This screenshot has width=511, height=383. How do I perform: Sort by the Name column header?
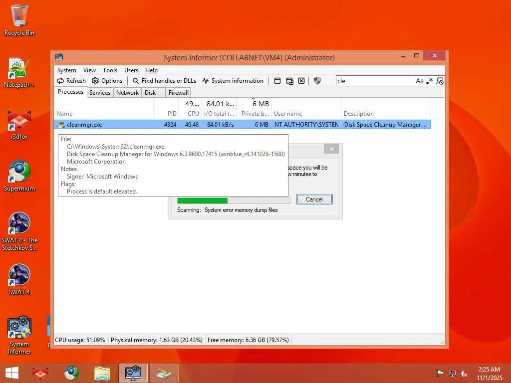coord(104,108)
